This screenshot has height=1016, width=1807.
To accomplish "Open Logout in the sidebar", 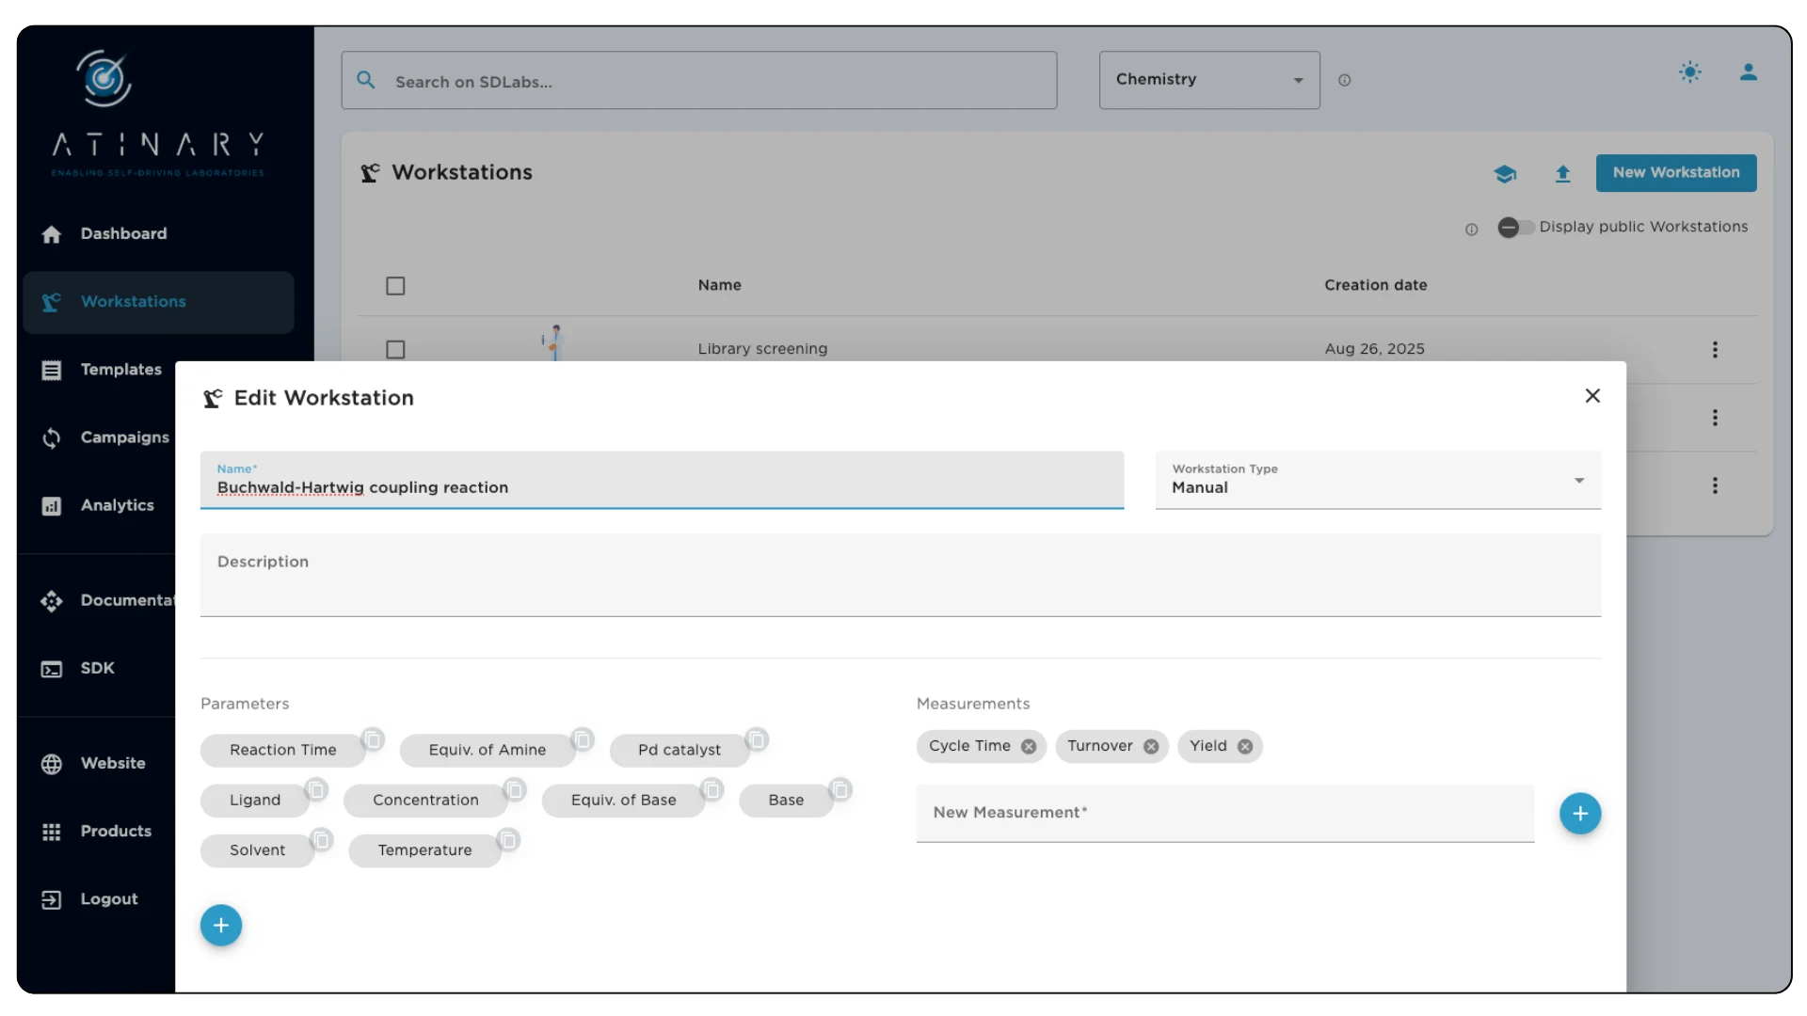I will [108, 899].
